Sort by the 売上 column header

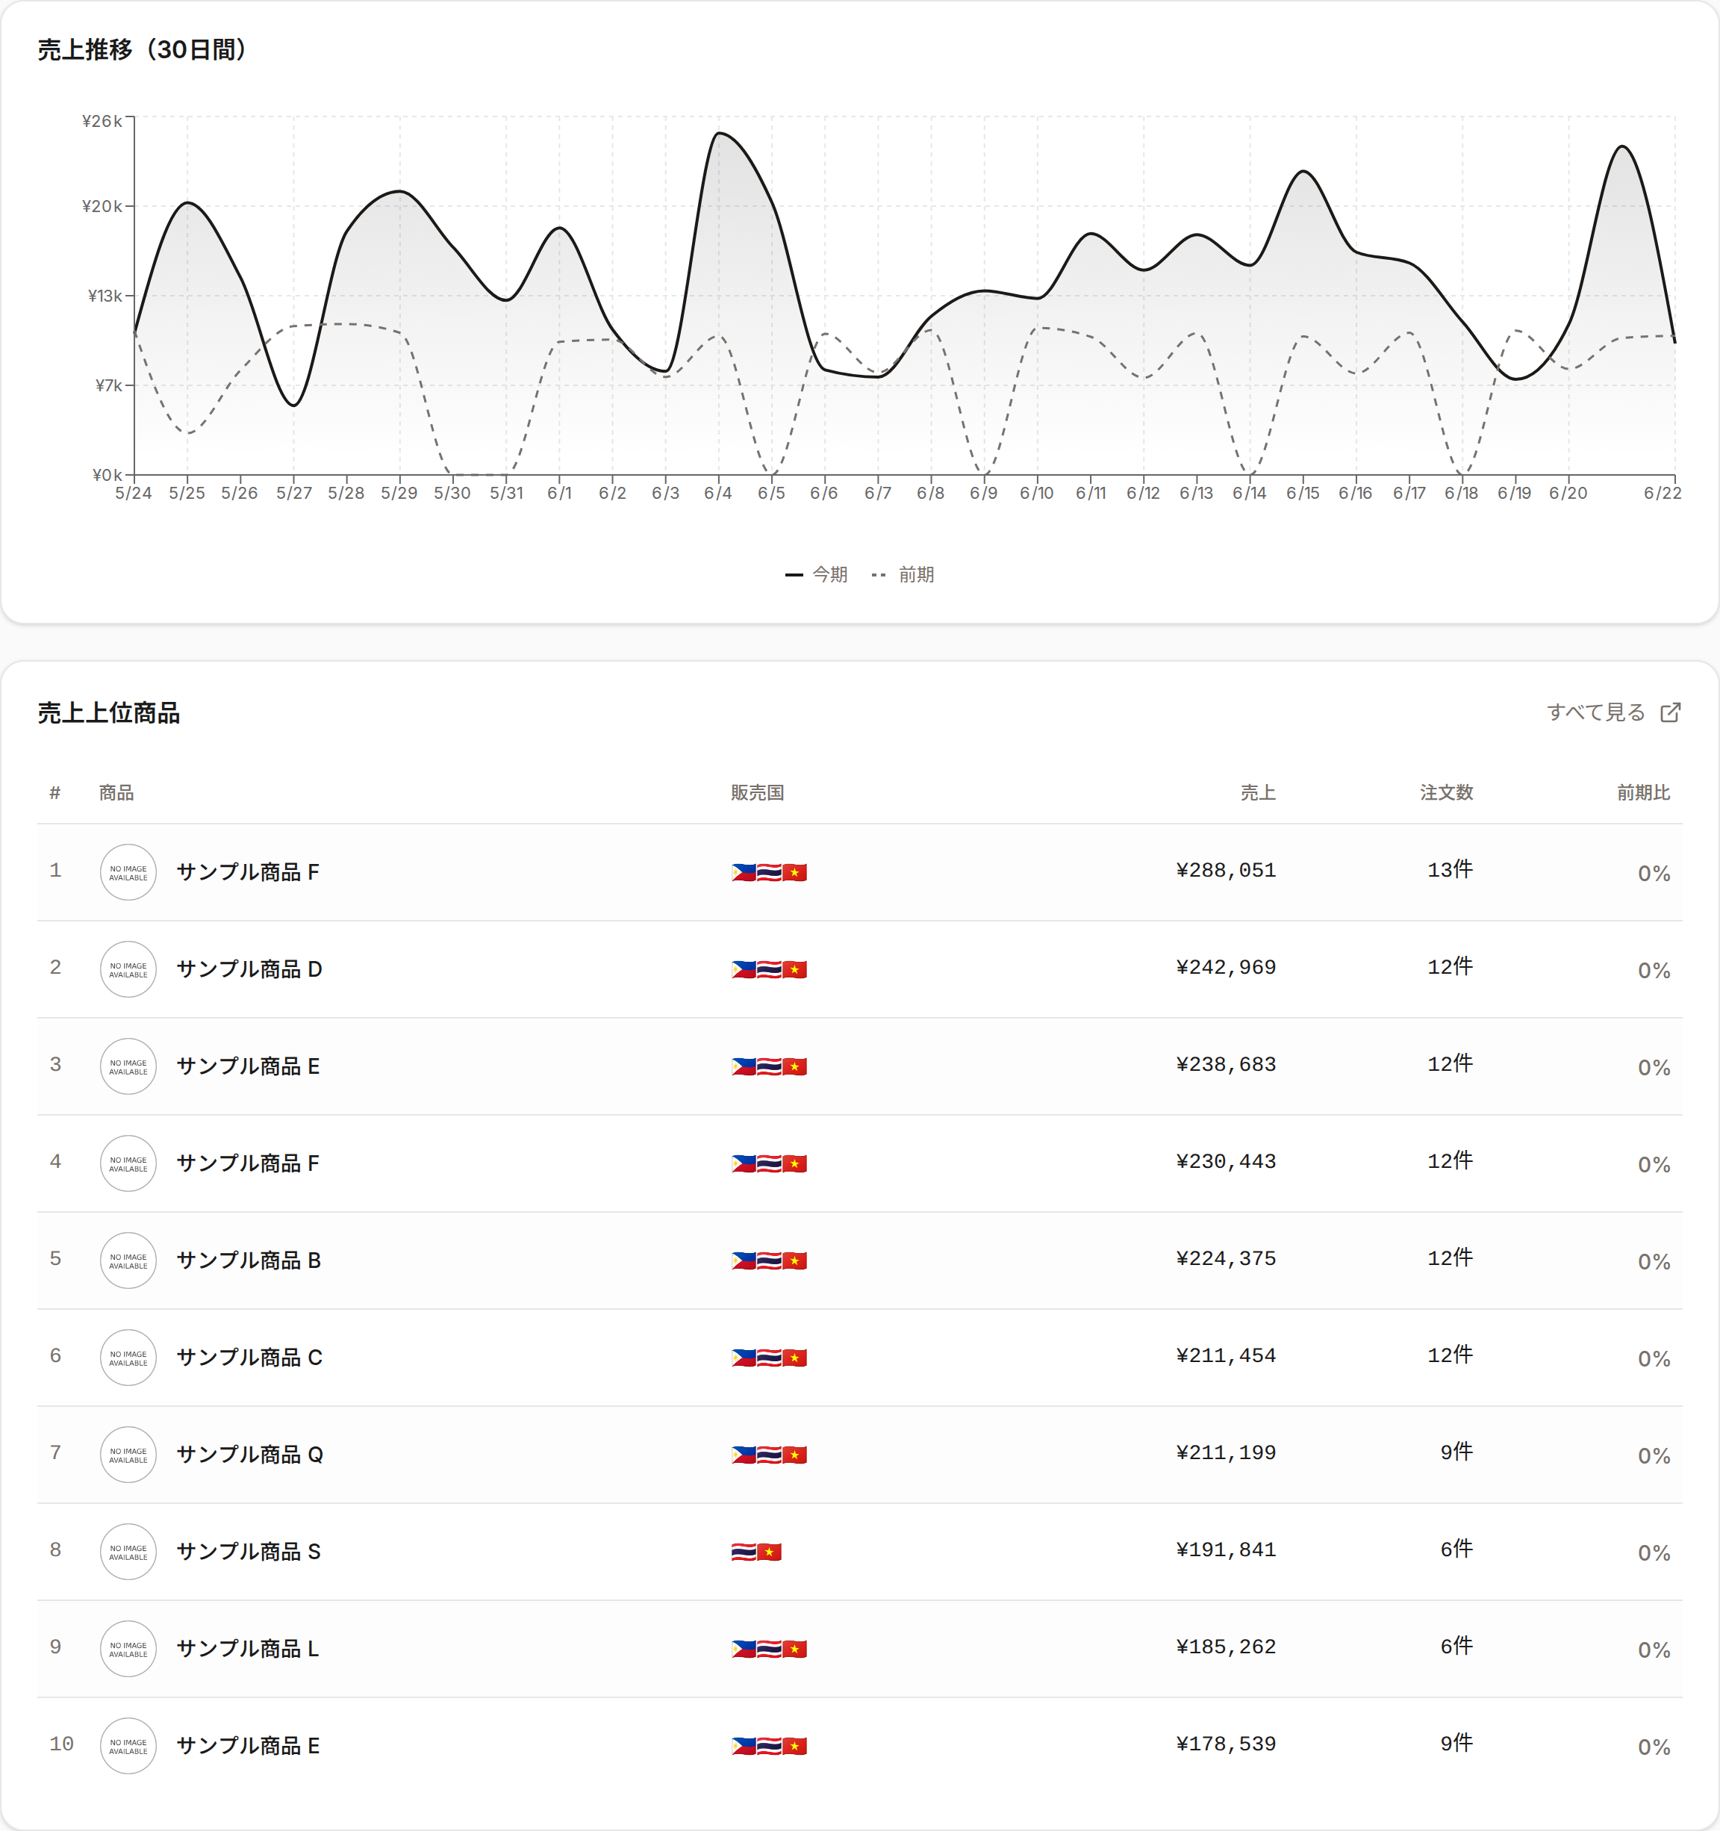(x=1258, y=793)
